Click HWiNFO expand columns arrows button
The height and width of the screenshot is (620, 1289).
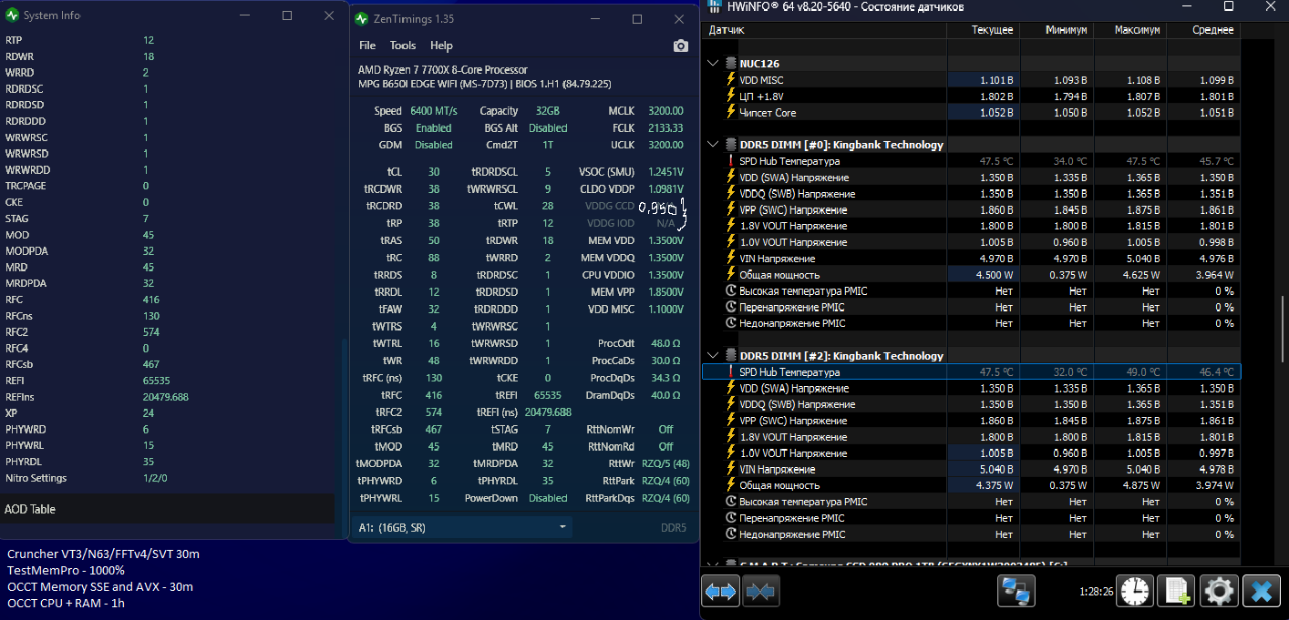(720, 592)
